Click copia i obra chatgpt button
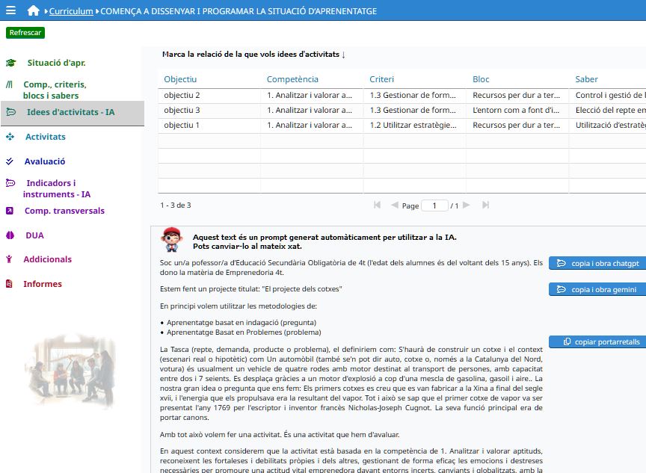Screen dimensions: 646x473 tap(597, 264)
